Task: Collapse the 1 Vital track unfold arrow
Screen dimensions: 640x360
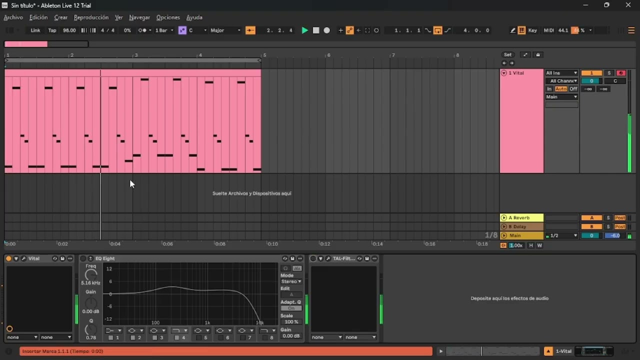Action: tap(504, 73)
